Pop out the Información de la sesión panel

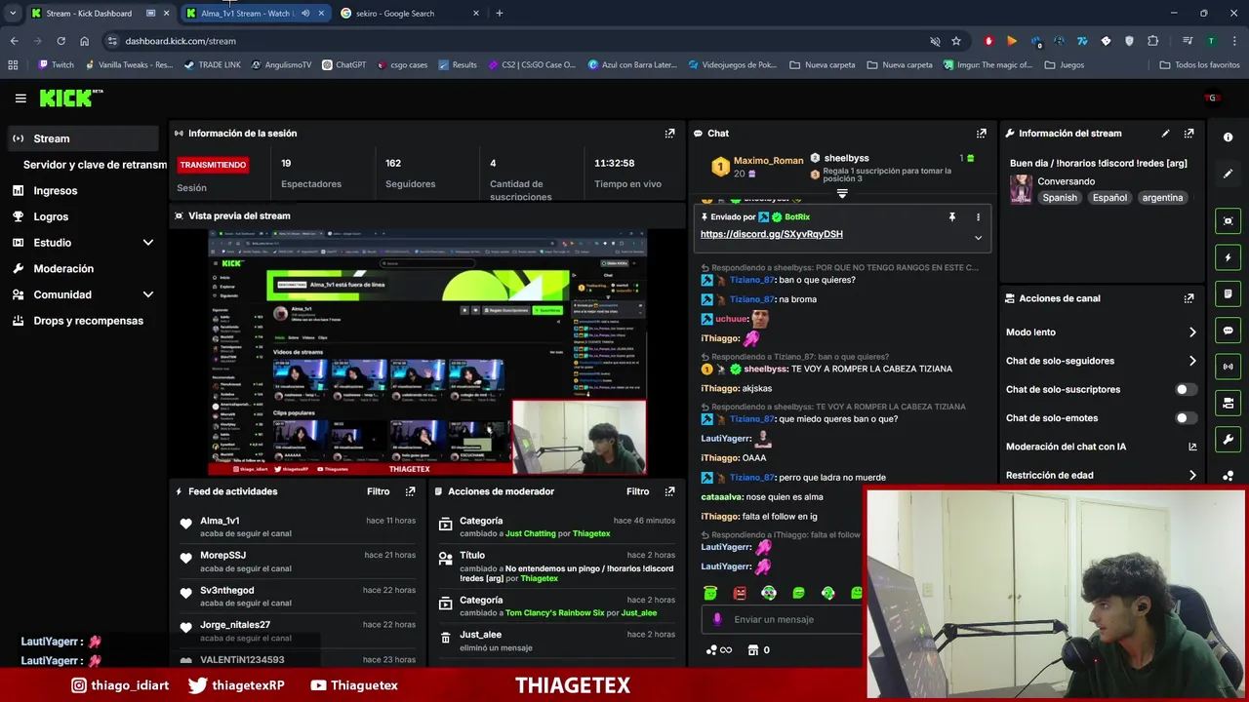[x=669, y=134]
